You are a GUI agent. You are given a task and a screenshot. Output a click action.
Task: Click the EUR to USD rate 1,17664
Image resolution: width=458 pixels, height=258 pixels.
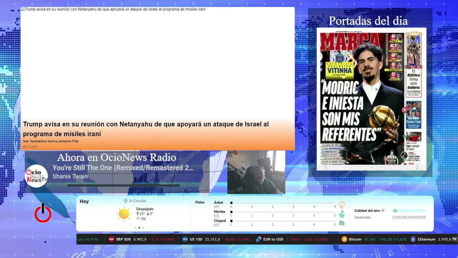293,239
